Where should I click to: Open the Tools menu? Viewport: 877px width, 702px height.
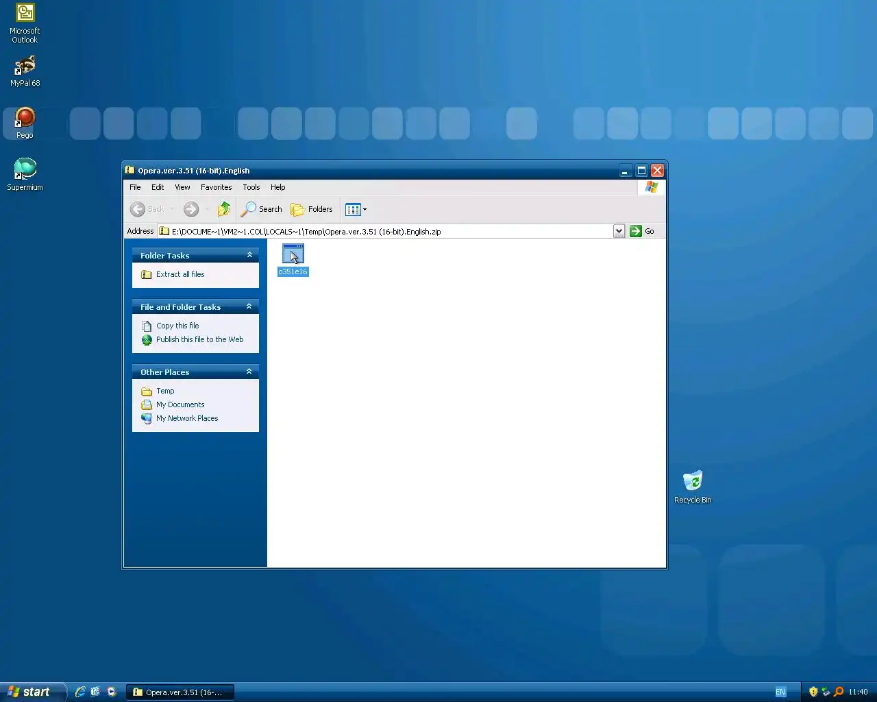coord(251,187)
